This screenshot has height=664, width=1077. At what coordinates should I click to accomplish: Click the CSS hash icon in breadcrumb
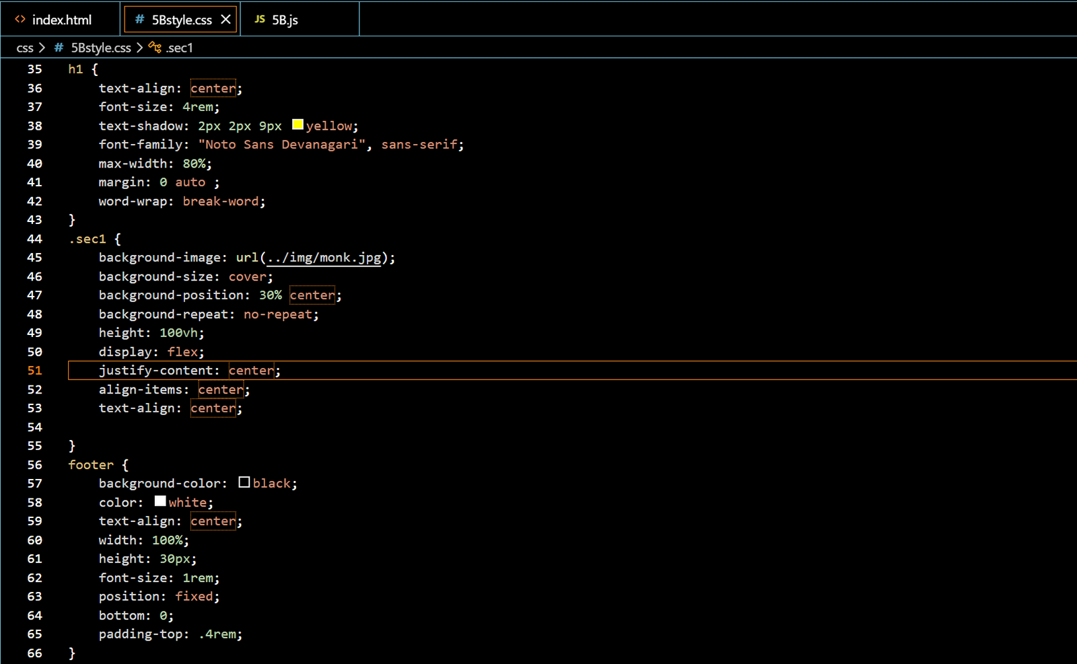59,48
